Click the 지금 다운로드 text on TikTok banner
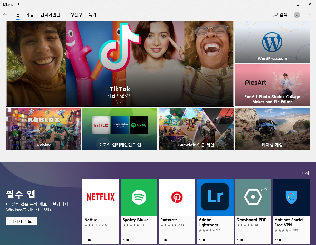This screenshot has height=245, width=316. [x=120, y=96]
